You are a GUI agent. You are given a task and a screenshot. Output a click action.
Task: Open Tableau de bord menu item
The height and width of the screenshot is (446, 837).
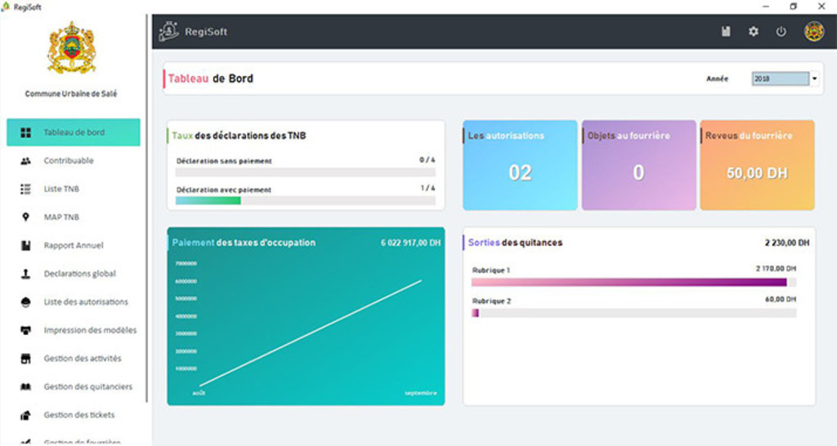(x=74, y=132)
